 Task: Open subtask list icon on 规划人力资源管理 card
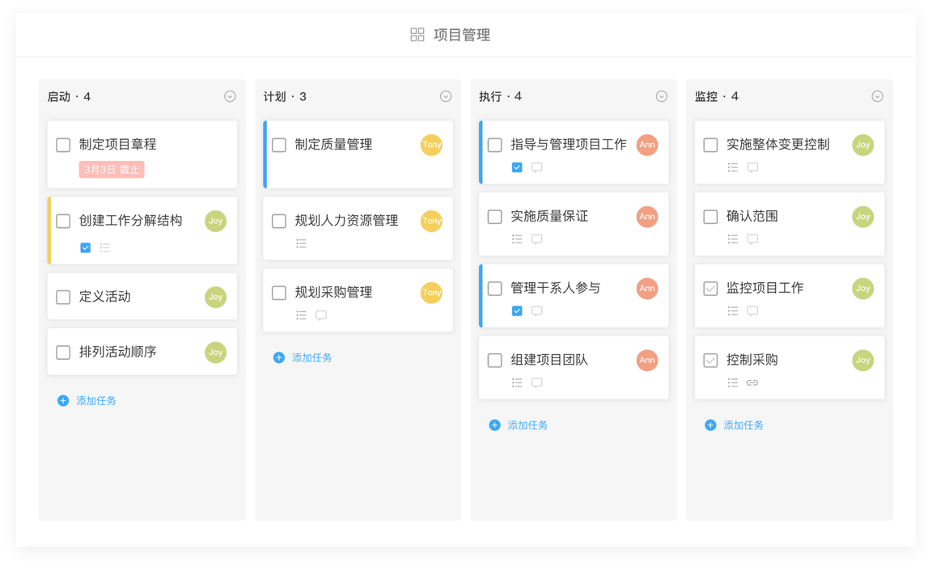click(x=301, y=243)
